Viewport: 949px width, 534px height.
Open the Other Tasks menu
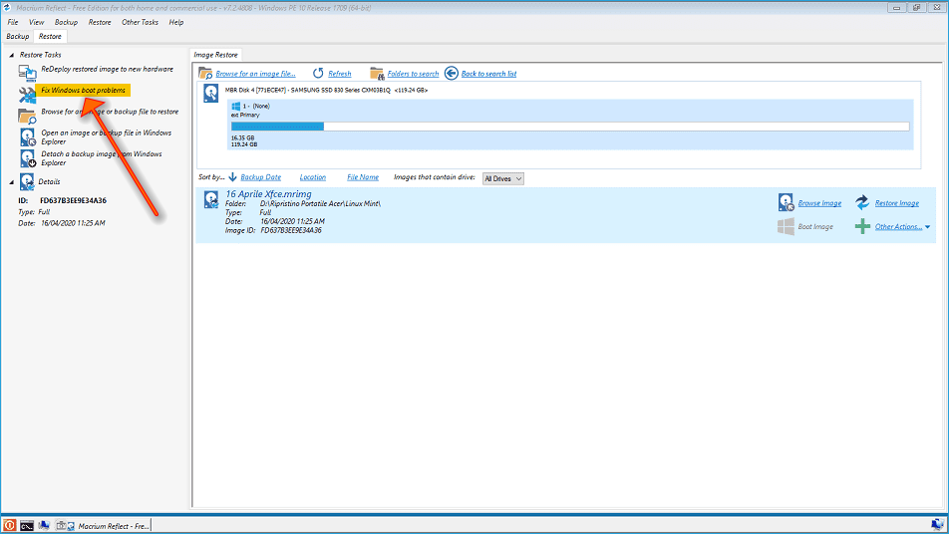[x=140, y=22]
